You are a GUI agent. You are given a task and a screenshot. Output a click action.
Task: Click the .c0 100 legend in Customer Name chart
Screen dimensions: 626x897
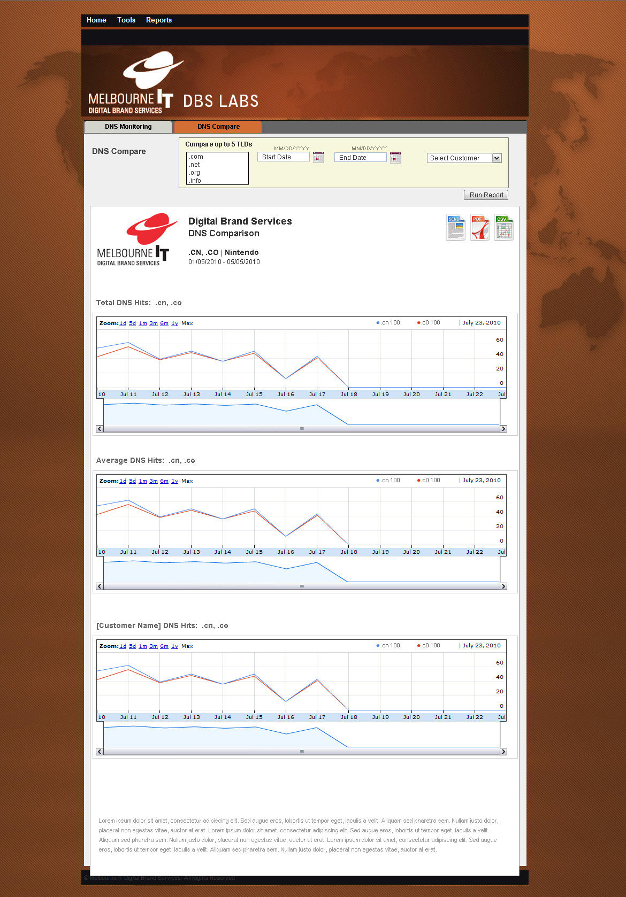pos(429,645)
